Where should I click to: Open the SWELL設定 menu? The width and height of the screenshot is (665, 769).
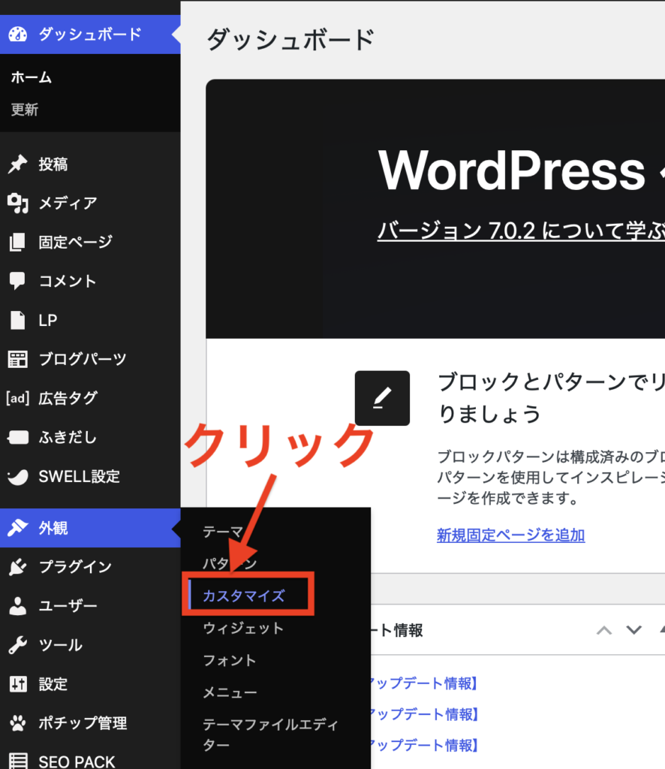[x=90, y=476]
